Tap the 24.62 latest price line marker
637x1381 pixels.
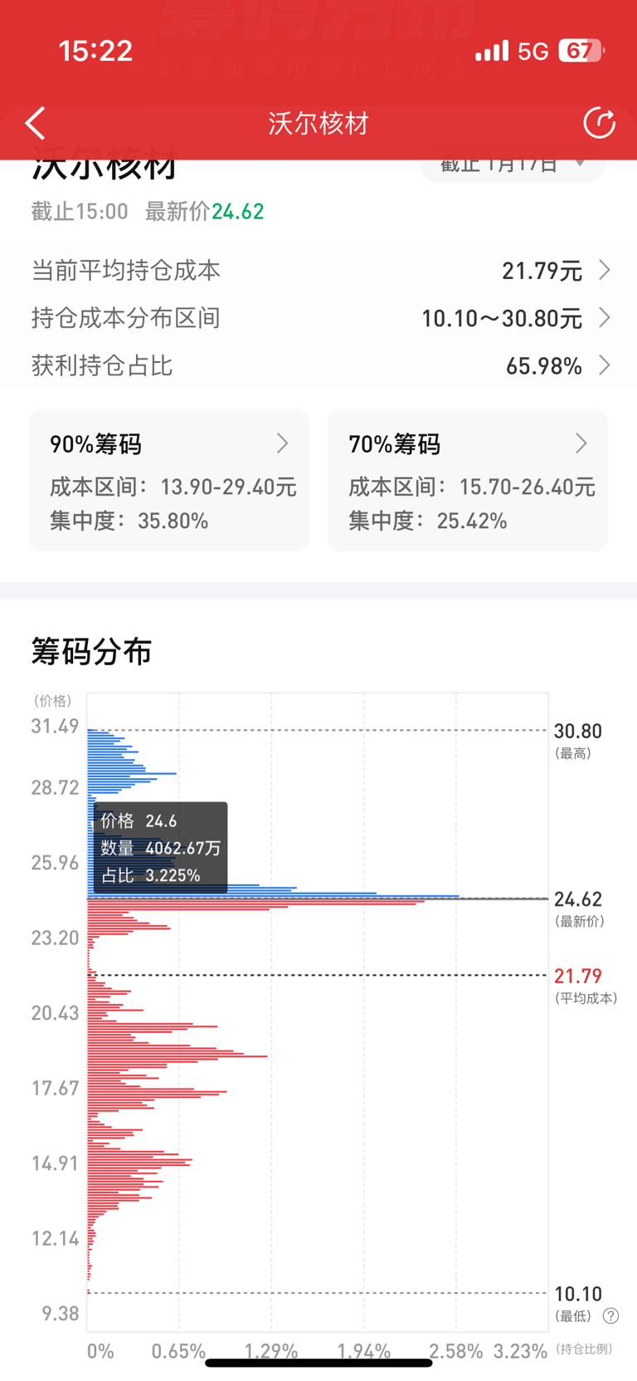click(x=578, y=899)
